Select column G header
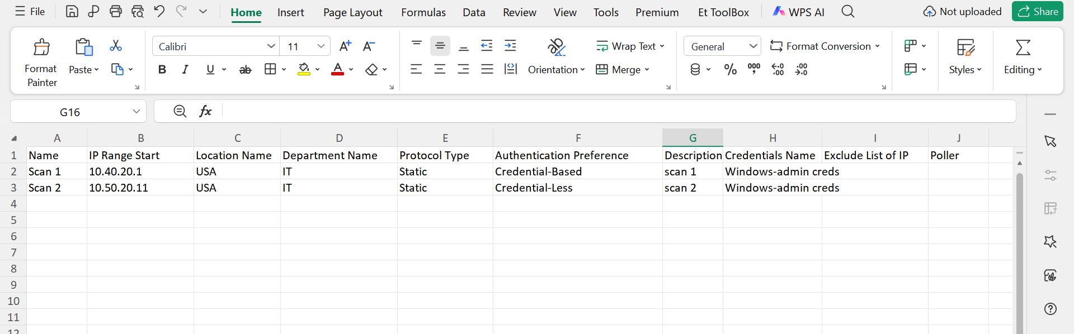This screenshot has height=334, width=1074. [x=693, y=138]
